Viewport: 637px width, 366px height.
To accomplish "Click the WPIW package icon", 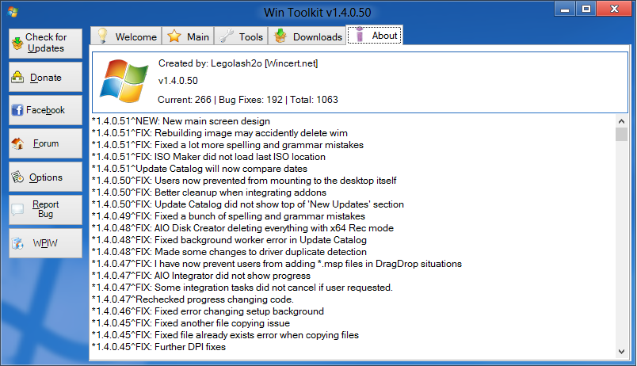I will [17, 243].
